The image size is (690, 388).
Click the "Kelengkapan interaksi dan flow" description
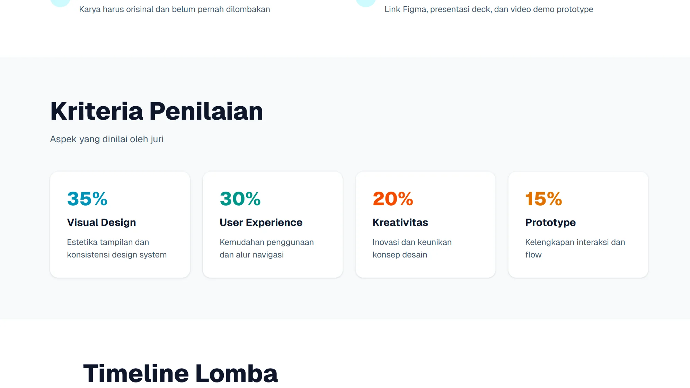(x=575, y=249)
